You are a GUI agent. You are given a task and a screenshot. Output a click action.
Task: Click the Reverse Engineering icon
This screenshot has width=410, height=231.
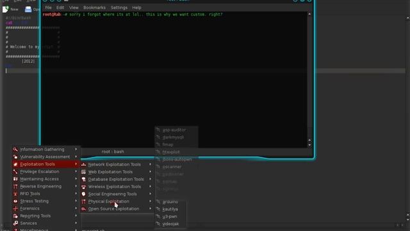pos(15,186)
